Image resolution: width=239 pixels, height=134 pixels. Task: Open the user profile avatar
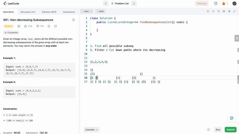click(235, 3)
